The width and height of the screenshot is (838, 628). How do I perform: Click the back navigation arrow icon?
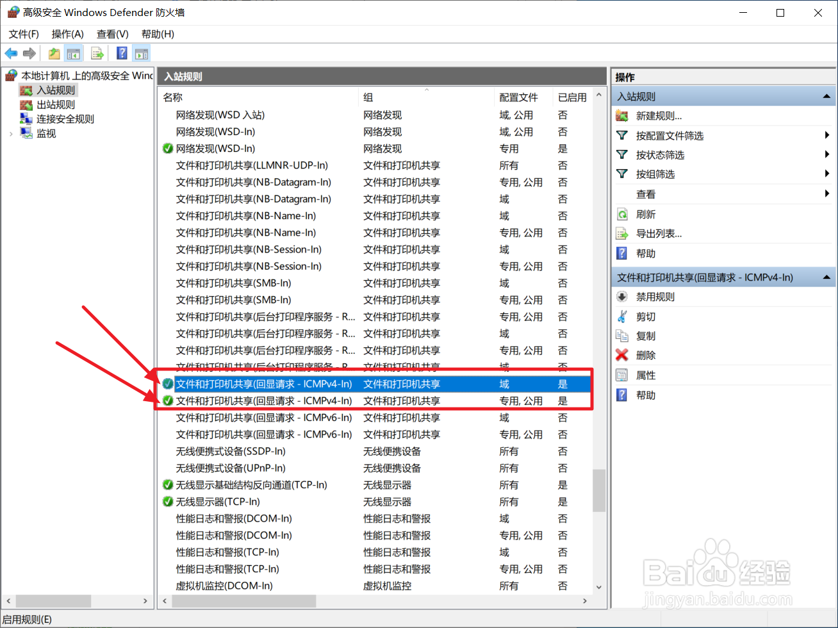pos(11,53)
